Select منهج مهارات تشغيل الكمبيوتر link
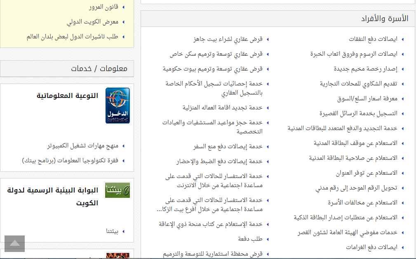 (82, 146)
